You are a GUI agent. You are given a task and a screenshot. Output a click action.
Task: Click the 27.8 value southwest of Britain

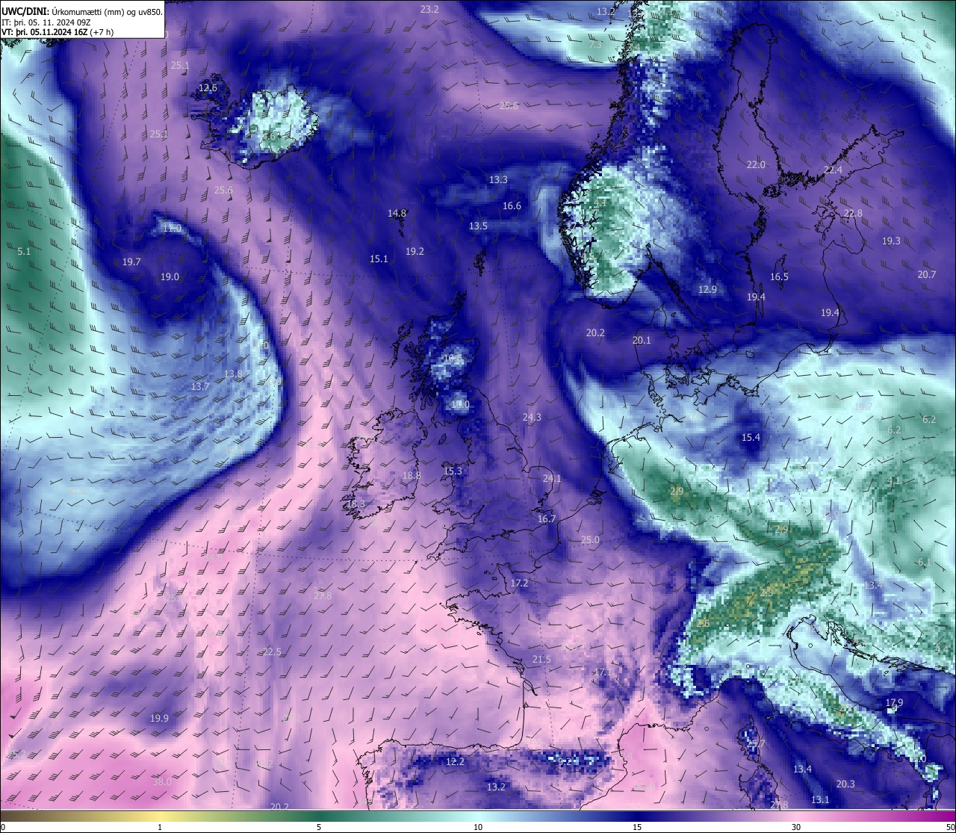tap(323, 595)
